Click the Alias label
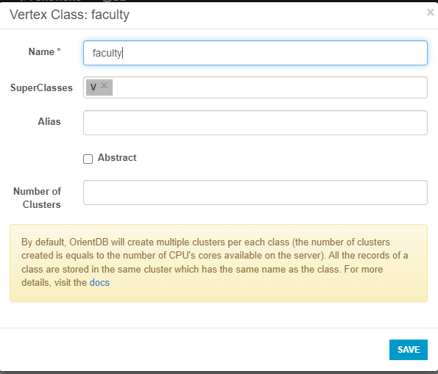Image resolution: width=438 pixels, height=374 pixels. [49, 121]
